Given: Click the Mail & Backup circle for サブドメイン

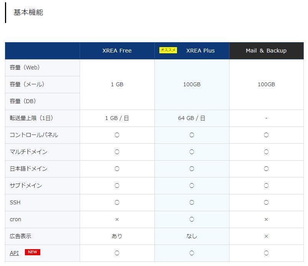Looking at the screenshot, I should [266, 186].
